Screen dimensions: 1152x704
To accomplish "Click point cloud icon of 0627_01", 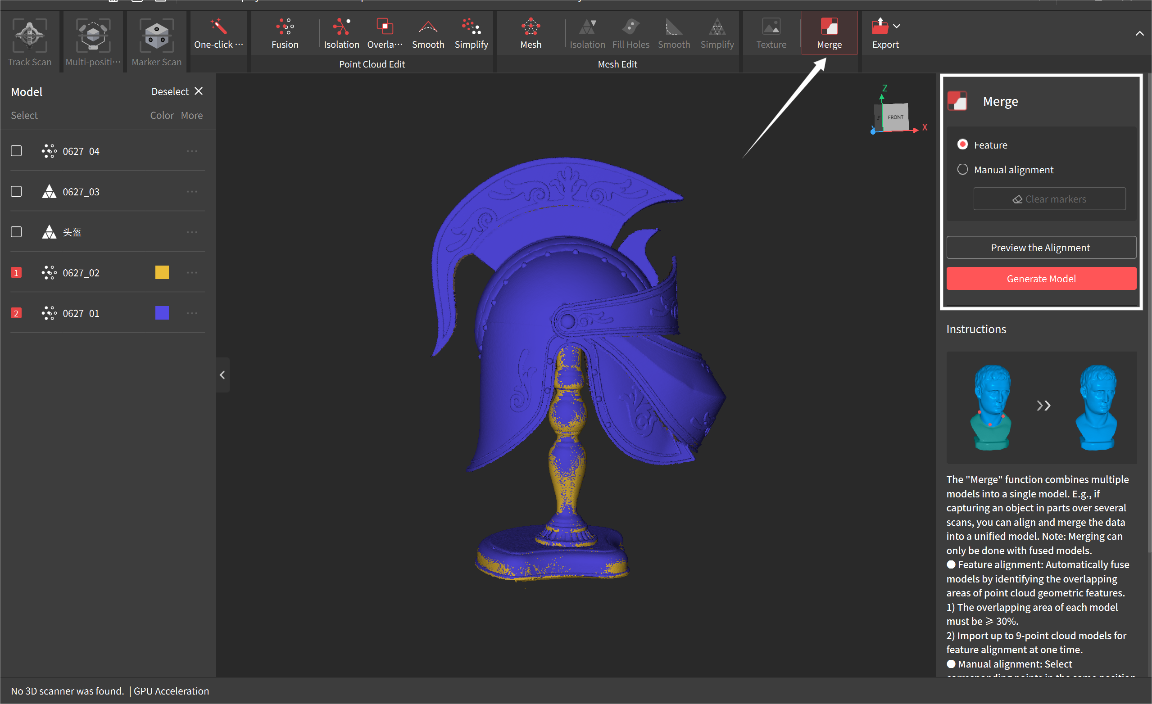I will (x=49, y=313).
